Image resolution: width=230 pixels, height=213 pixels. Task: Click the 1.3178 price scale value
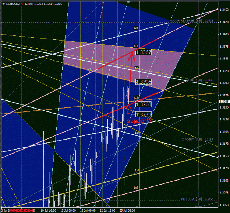coord(224,144)
